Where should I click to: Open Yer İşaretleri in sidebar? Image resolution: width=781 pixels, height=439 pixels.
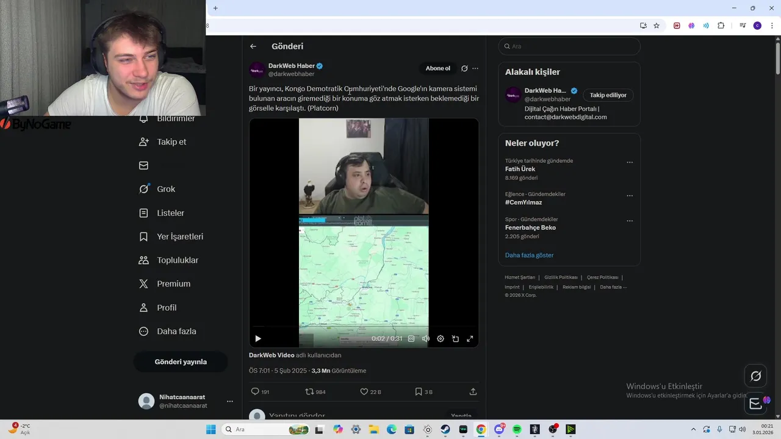171,237
